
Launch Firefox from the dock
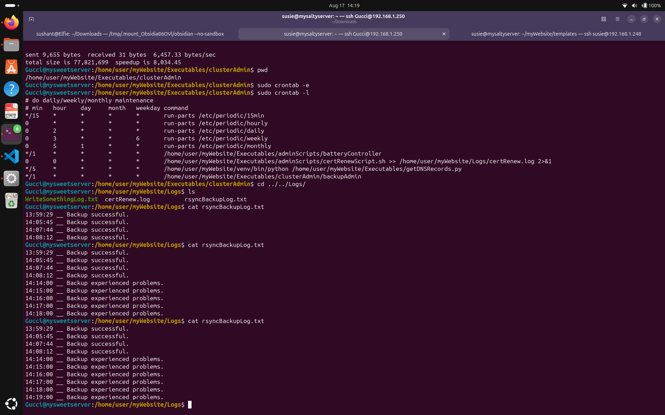[x=11, y=22]
